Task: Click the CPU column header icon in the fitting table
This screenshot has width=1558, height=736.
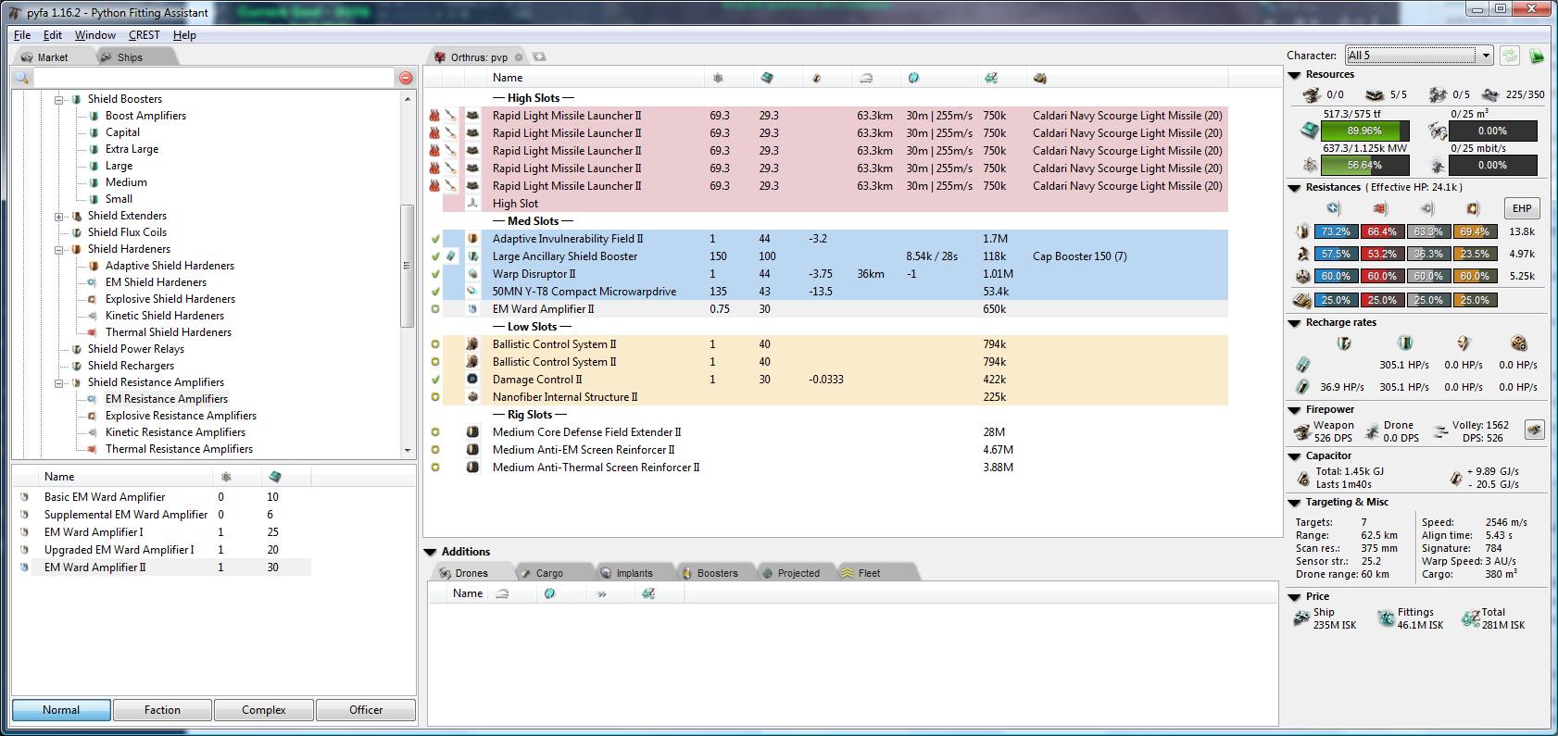Action: 767,78
